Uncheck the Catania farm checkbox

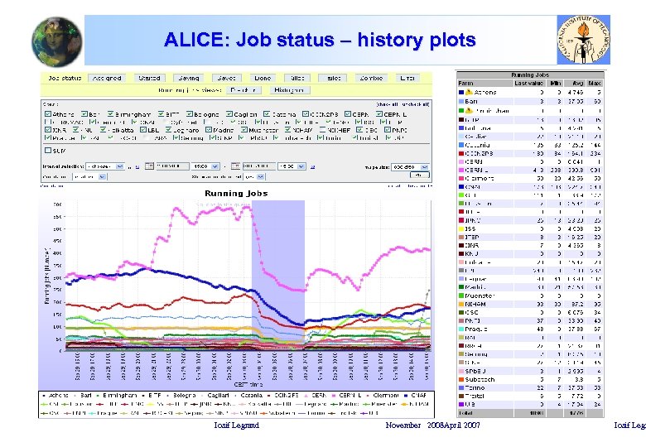pos(267,114)
